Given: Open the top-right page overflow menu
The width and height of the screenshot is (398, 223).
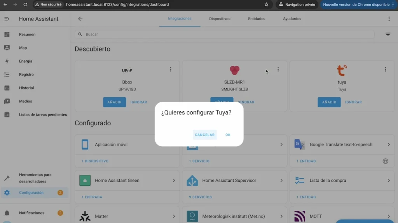Looking at the screenshot, I should click(389, 19).
